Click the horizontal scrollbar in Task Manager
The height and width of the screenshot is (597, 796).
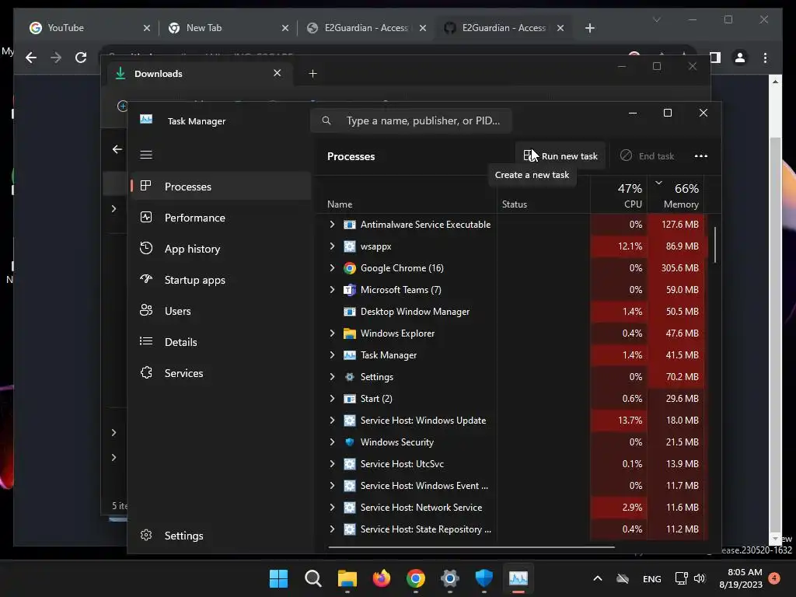click(x=472, y=547)
